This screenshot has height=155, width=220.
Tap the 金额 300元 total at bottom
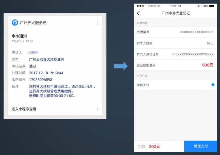click(x=149, y=146)
